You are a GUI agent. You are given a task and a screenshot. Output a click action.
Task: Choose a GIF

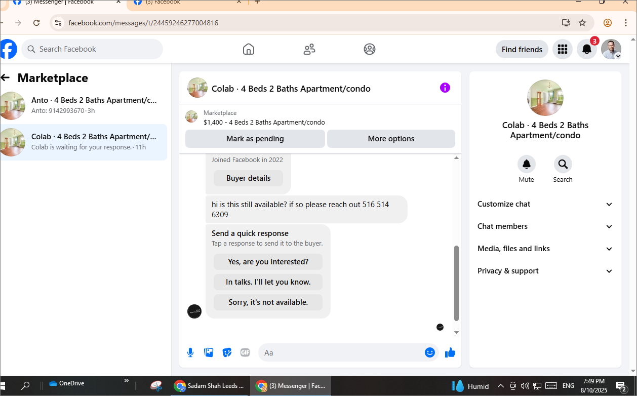tap(245, 352)
